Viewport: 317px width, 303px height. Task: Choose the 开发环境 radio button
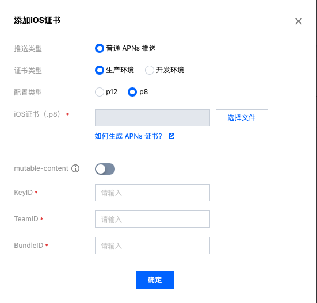(150, 70)
